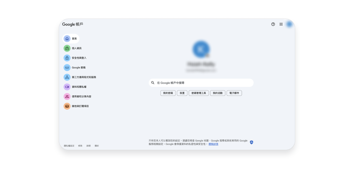
Task: Click the 使用者和分享內容 people icon
Action: [67, 96]
